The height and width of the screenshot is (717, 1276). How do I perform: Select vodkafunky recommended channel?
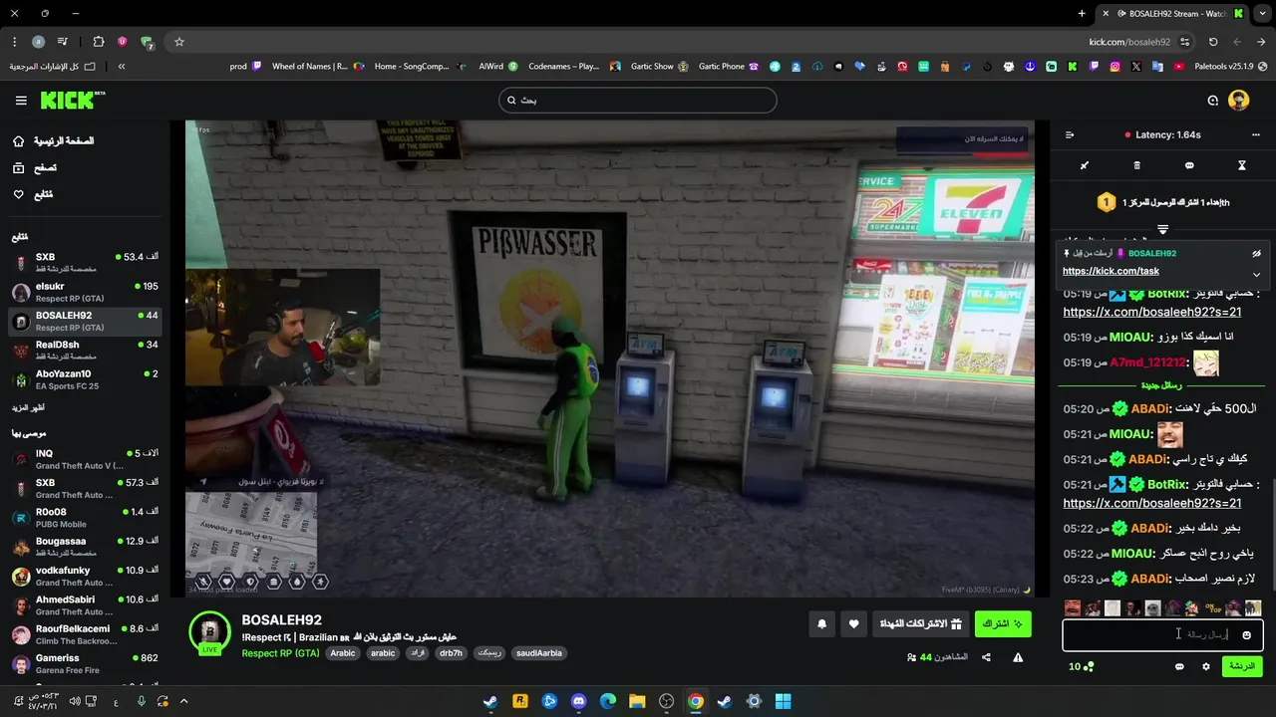[85, 576]
